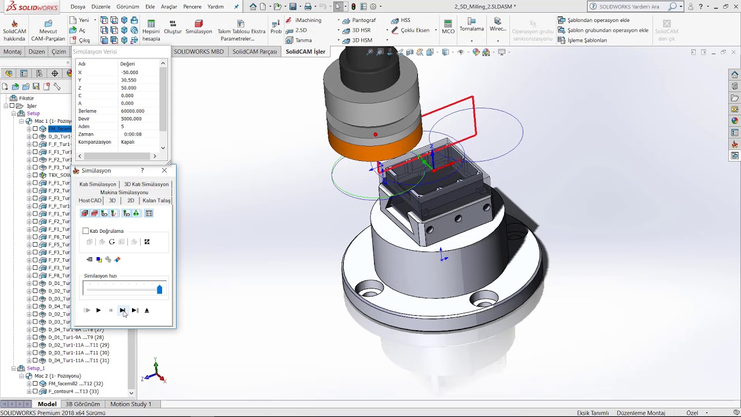The width and height of the screenshot is (741, 417).
Task: Click Çıkış to exit SolidCAM
Action: (79, 41)
